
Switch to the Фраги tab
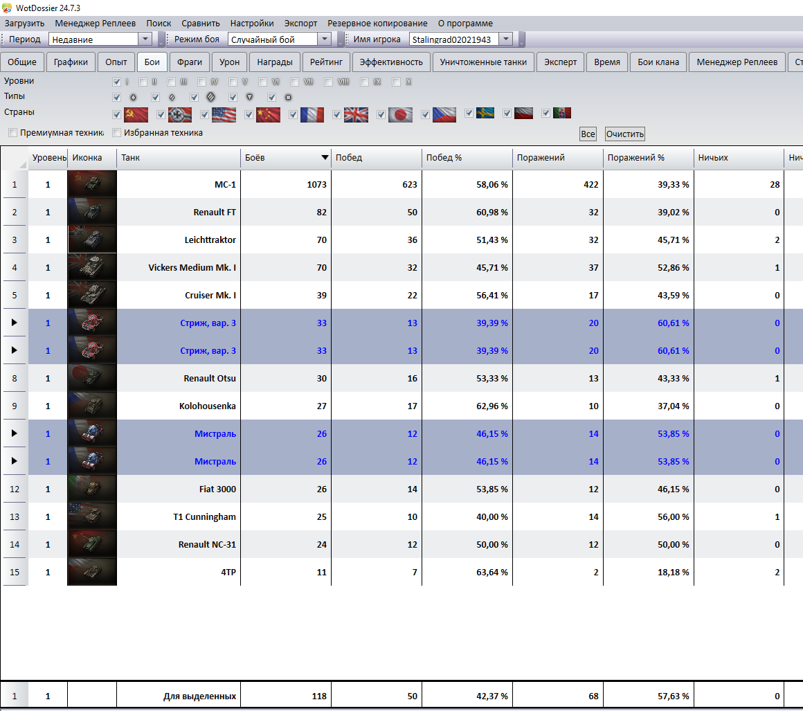[189, 62]
